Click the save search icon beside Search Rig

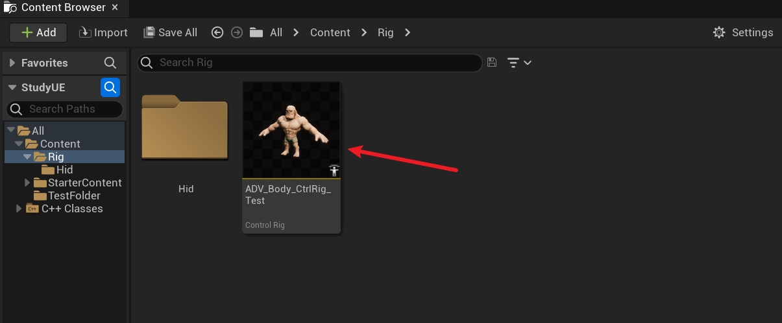click(x=492, y=62)
